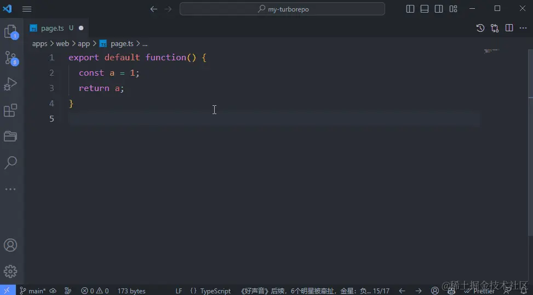533x295 pixels.
Task: Click the VS Code logo icon
Action: coord(8,9)
